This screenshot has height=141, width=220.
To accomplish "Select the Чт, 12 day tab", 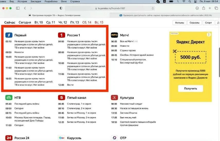I will 63,22.
